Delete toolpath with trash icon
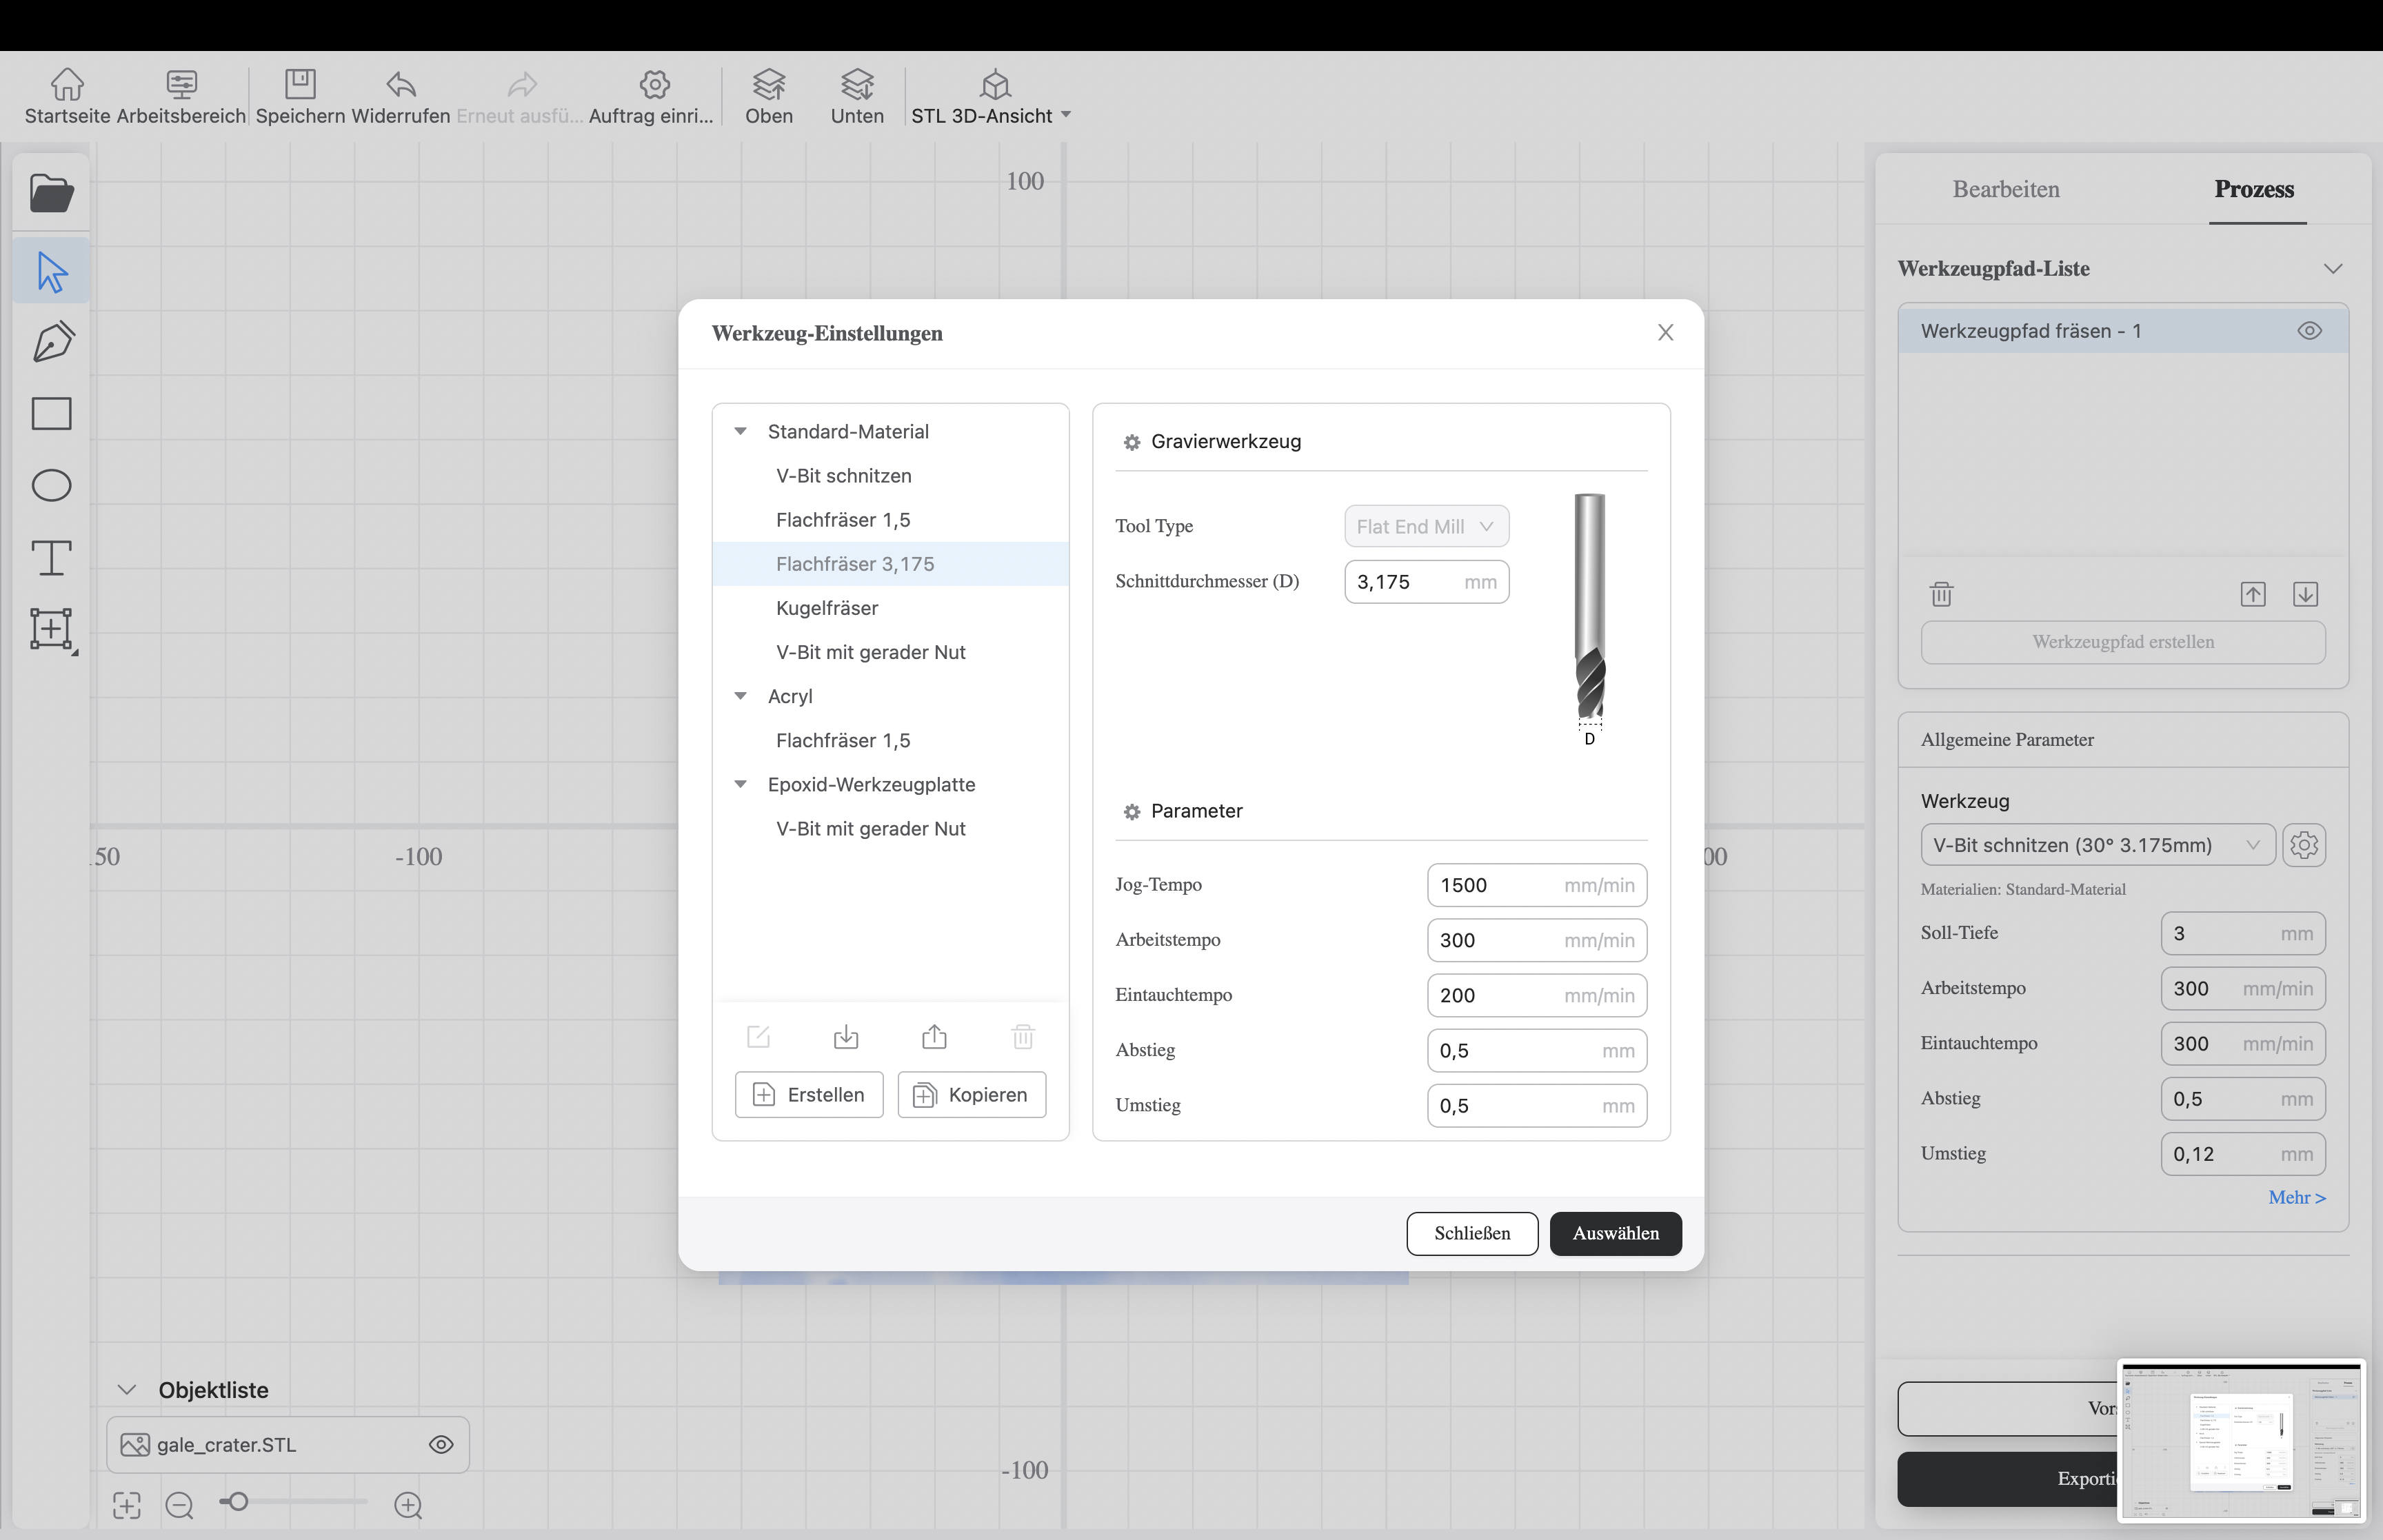Viewport: 2383px width, 1540px height. [1941, 594]
